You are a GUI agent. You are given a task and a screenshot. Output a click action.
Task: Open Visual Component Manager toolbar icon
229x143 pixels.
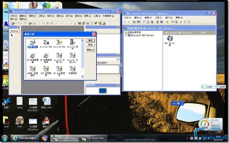104,23
